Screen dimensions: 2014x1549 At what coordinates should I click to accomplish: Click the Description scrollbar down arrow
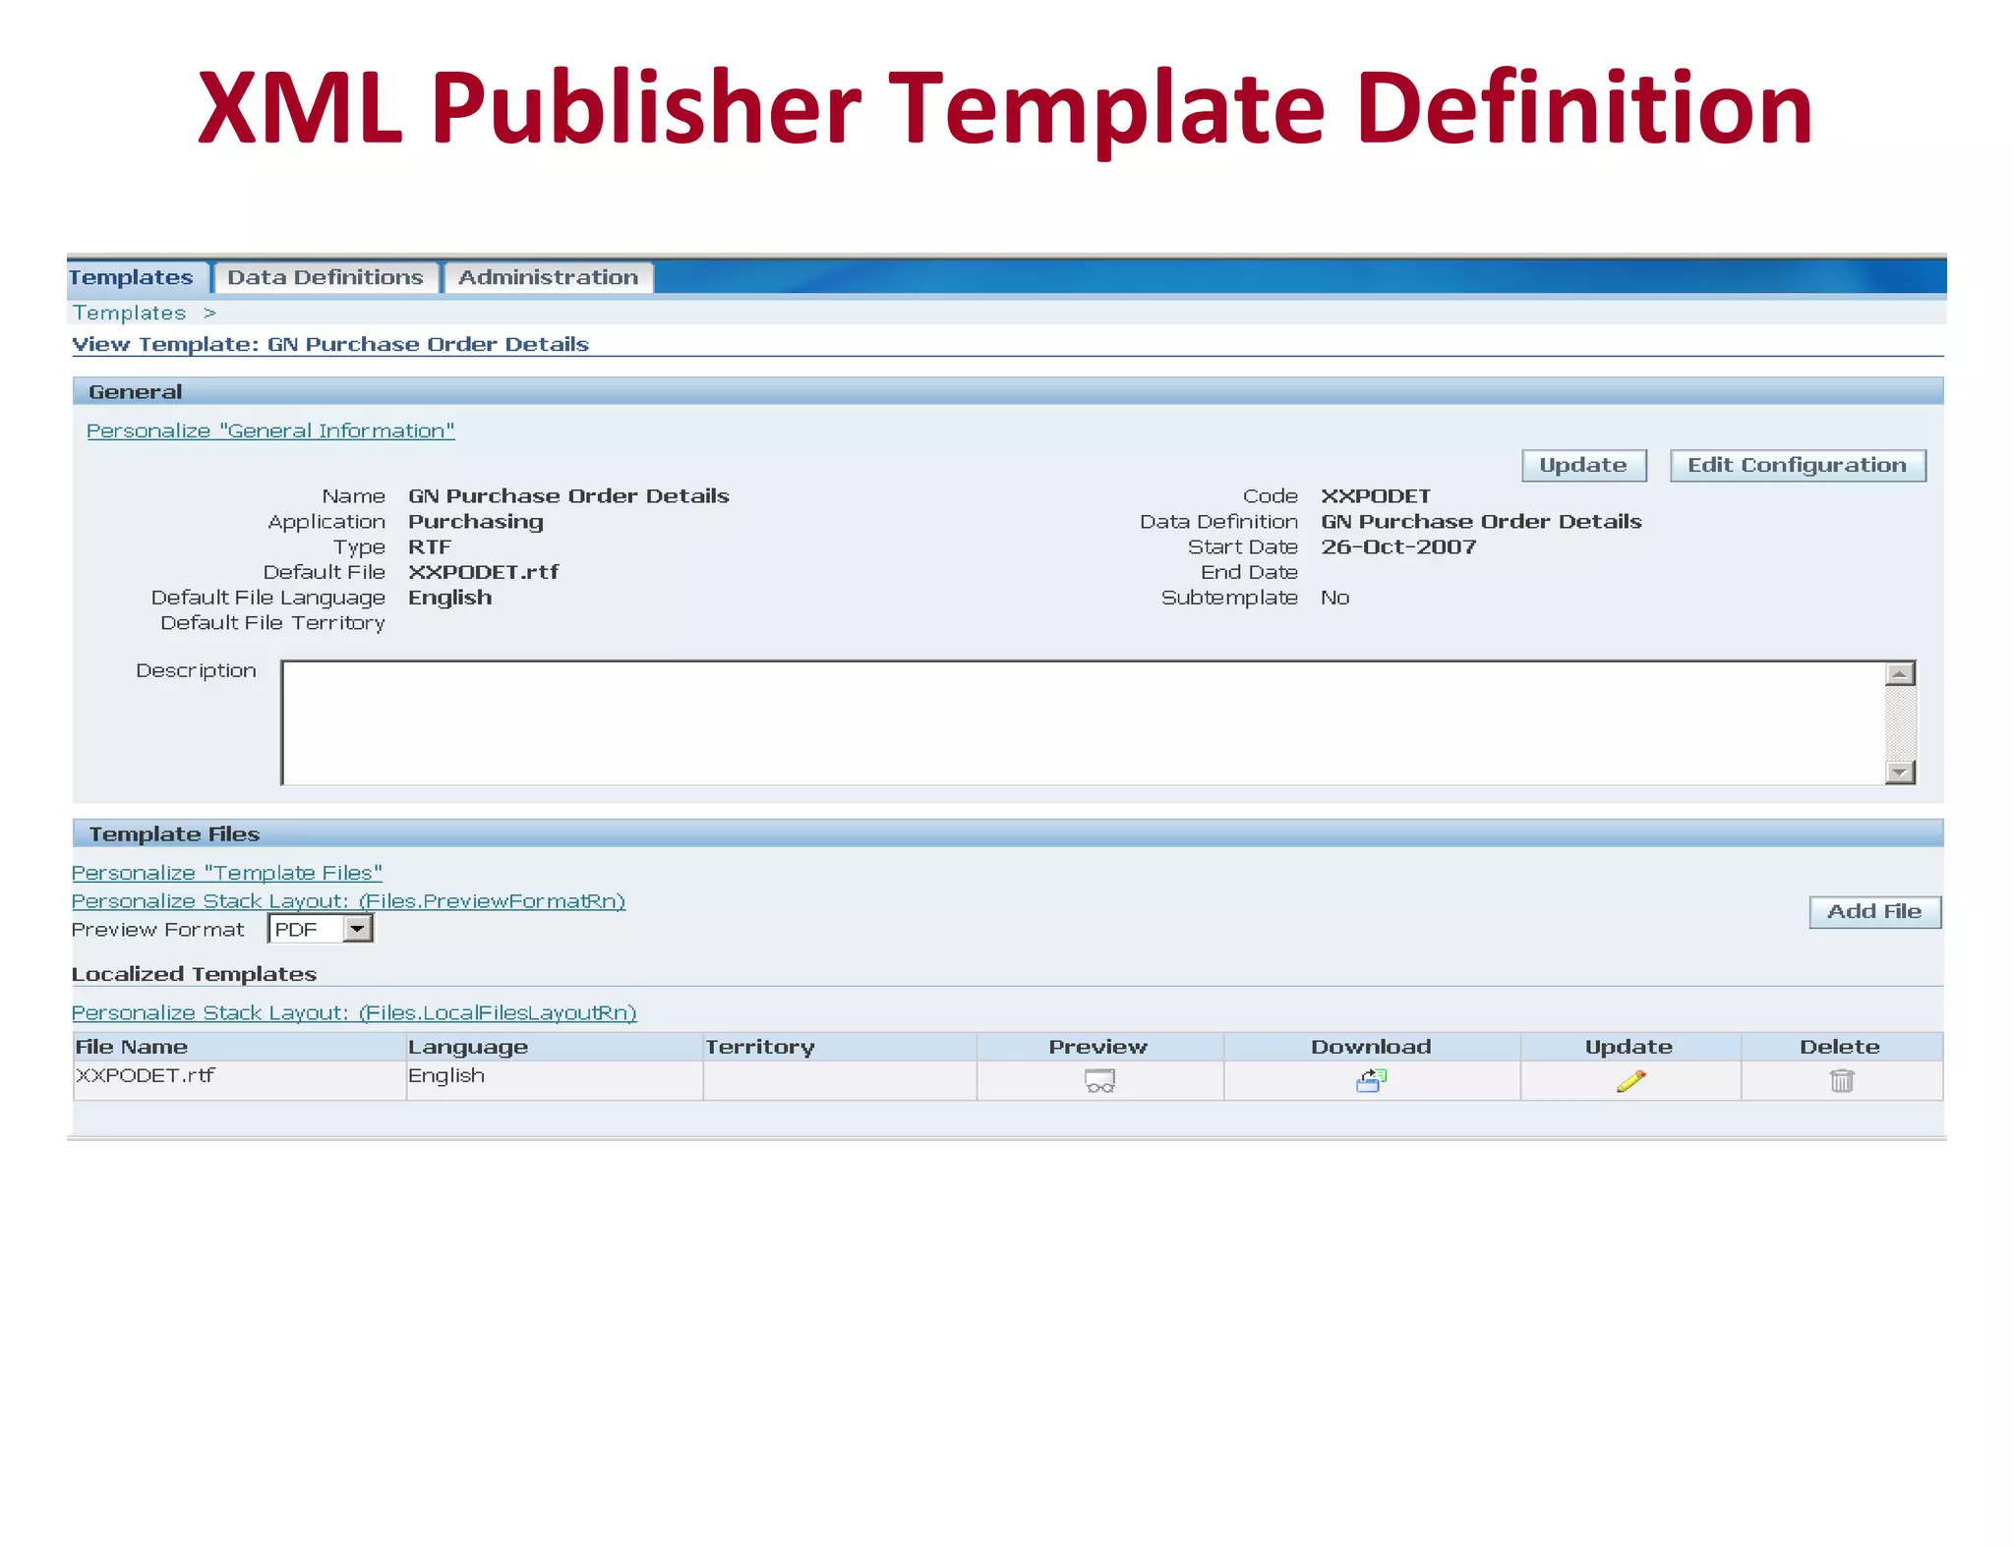click(1900, 773)
